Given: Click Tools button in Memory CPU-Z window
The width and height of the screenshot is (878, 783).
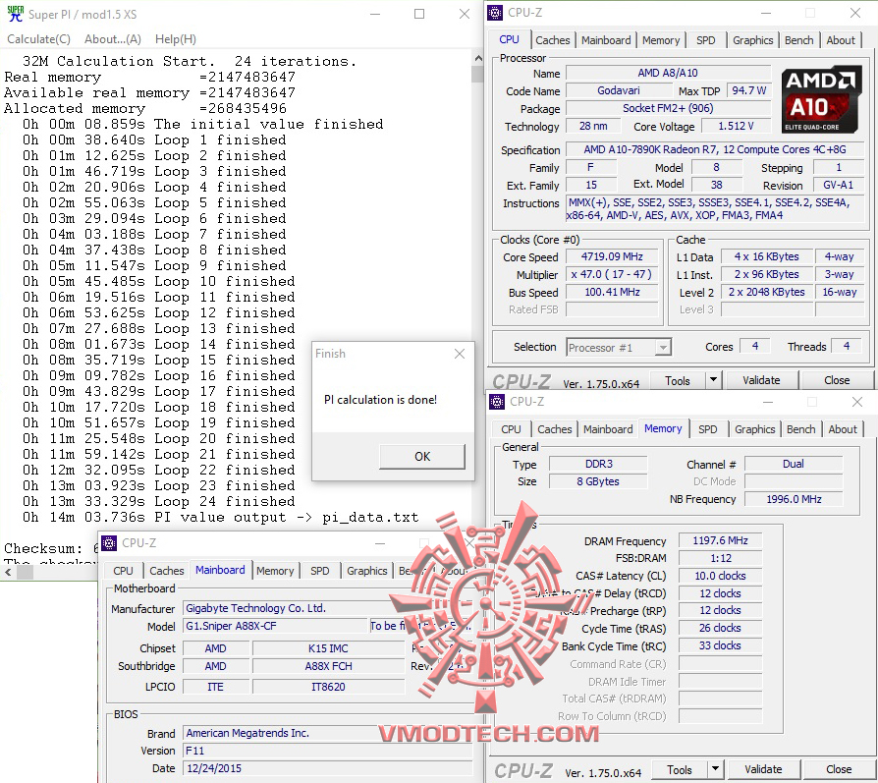Looking at the screenshot, I should click(680, 770).
